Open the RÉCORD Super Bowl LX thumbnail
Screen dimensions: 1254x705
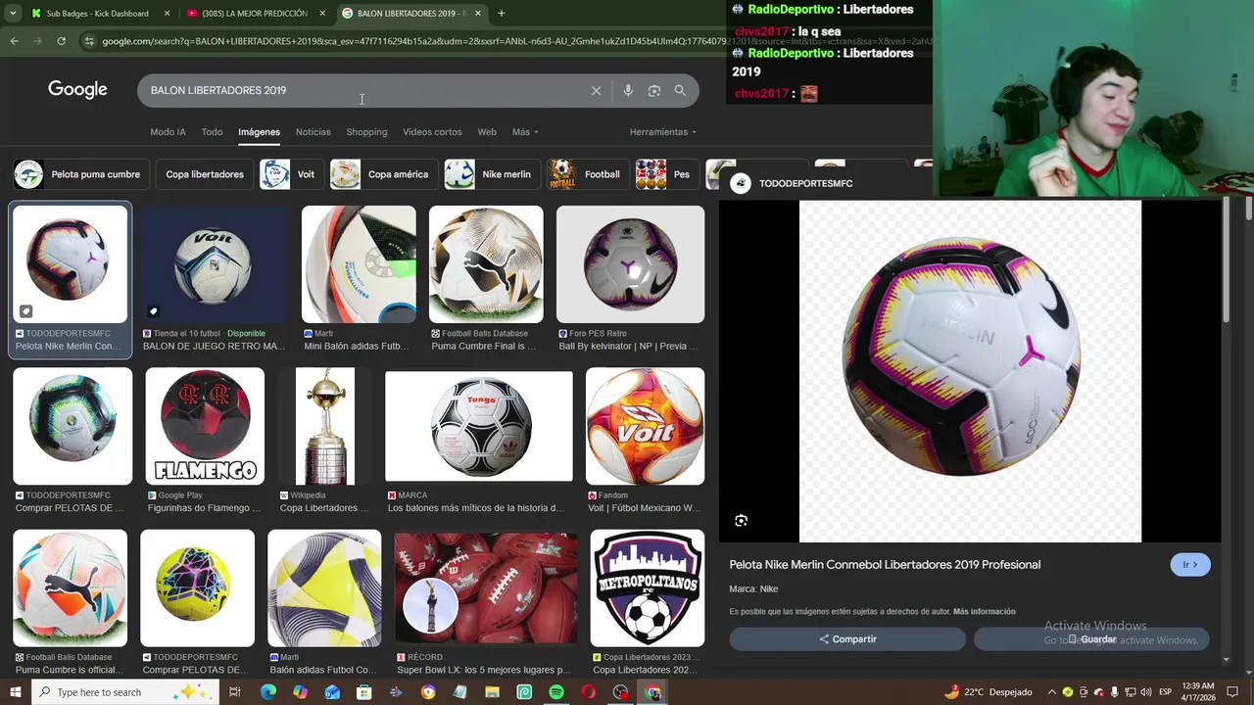click(x=486, y=588)
